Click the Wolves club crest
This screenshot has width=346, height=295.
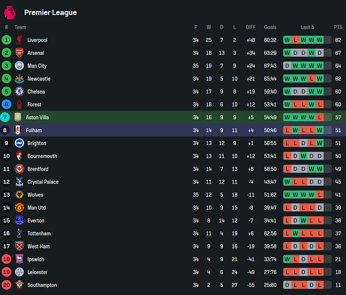pos(19,195)
